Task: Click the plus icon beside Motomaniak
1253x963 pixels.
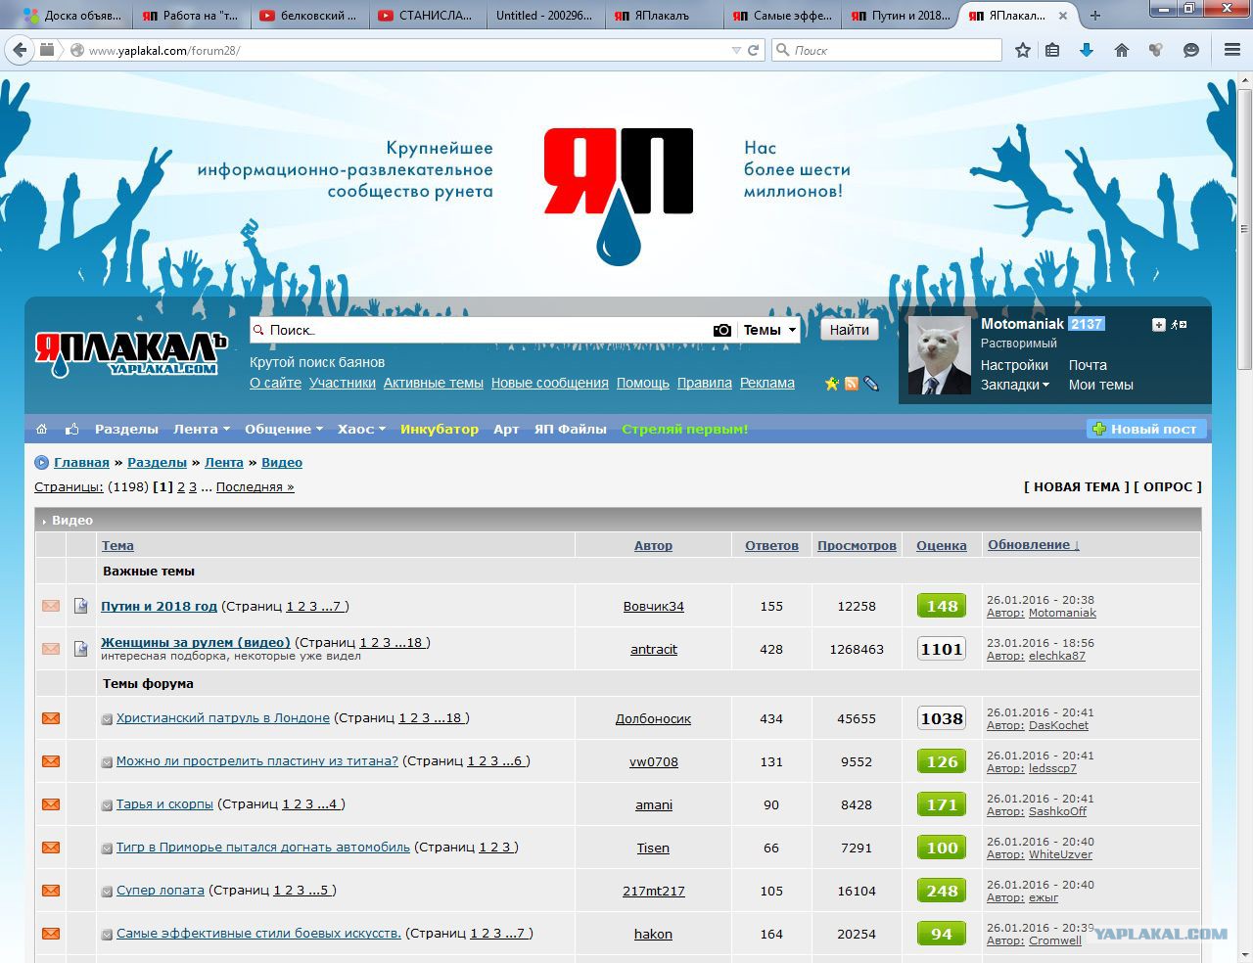Action: [x=1159, y=325]
